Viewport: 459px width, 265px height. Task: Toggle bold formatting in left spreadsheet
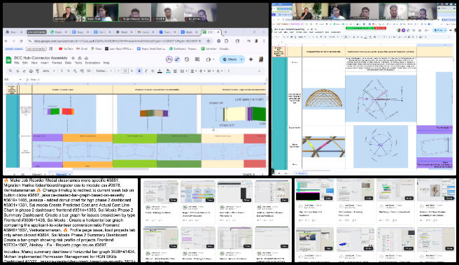[139, 71]
